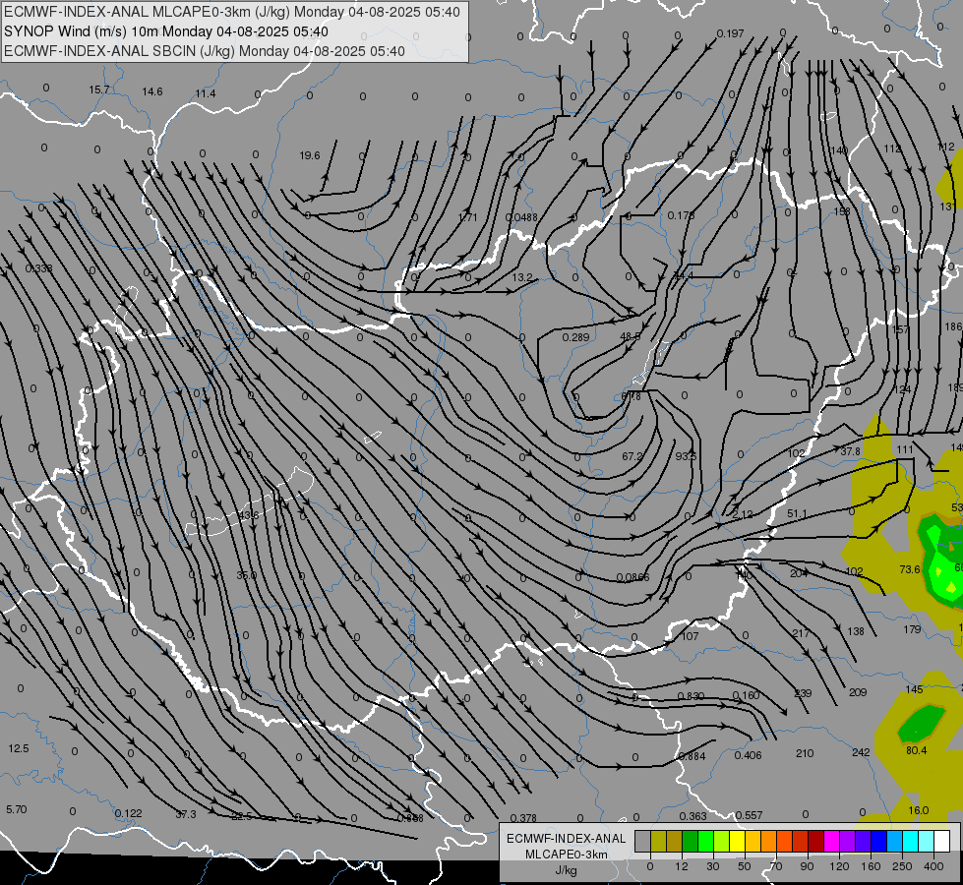Click the map value 217

[x=801, y=632]
